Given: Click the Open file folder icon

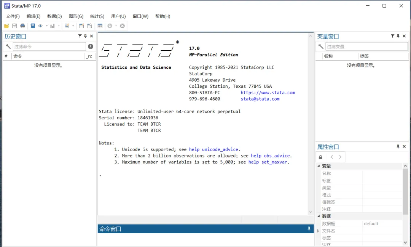Looking at the screenshot, I should (6, 26).
